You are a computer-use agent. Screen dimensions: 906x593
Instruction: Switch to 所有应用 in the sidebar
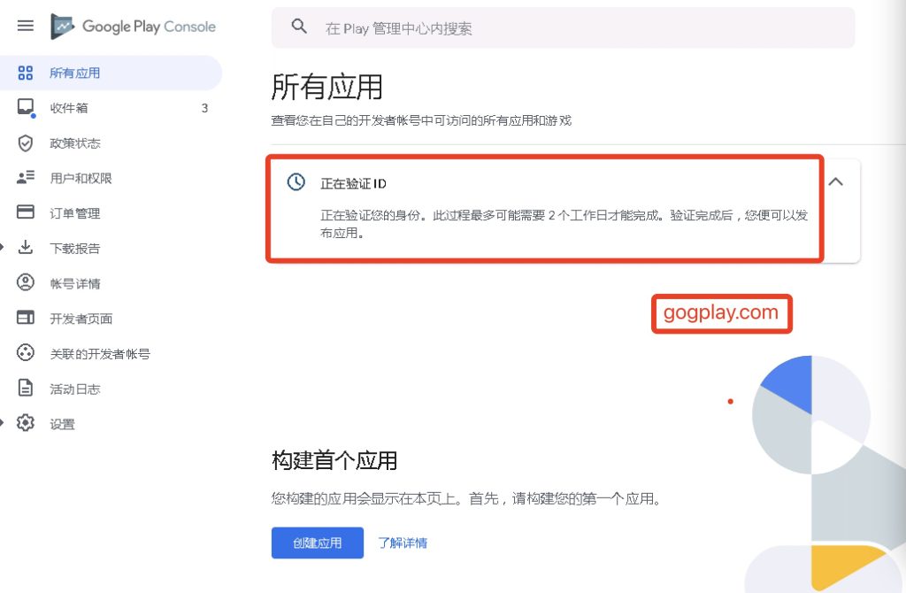point(63,73)
